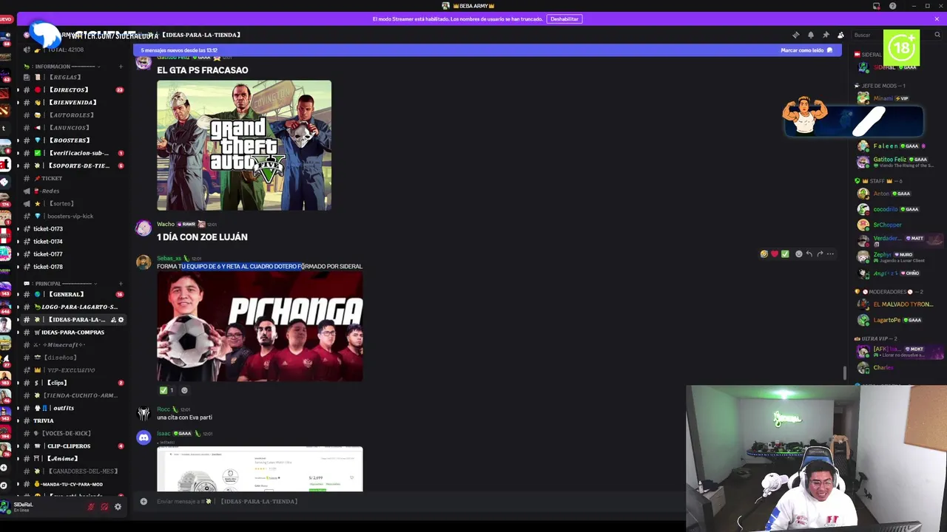947x532 pixels.
Task: Click the search magnifier icon
Action: click(937, 35)
